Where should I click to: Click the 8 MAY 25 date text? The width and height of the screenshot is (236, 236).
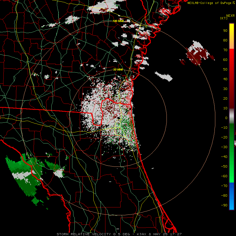coord(158,234)
